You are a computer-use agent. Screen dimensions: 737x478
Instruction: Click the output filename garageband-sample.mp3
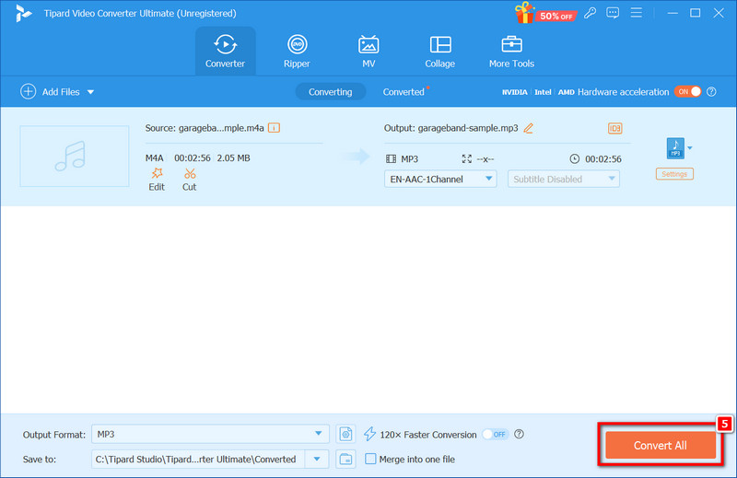pyautogui.click(x=468, y=128)
